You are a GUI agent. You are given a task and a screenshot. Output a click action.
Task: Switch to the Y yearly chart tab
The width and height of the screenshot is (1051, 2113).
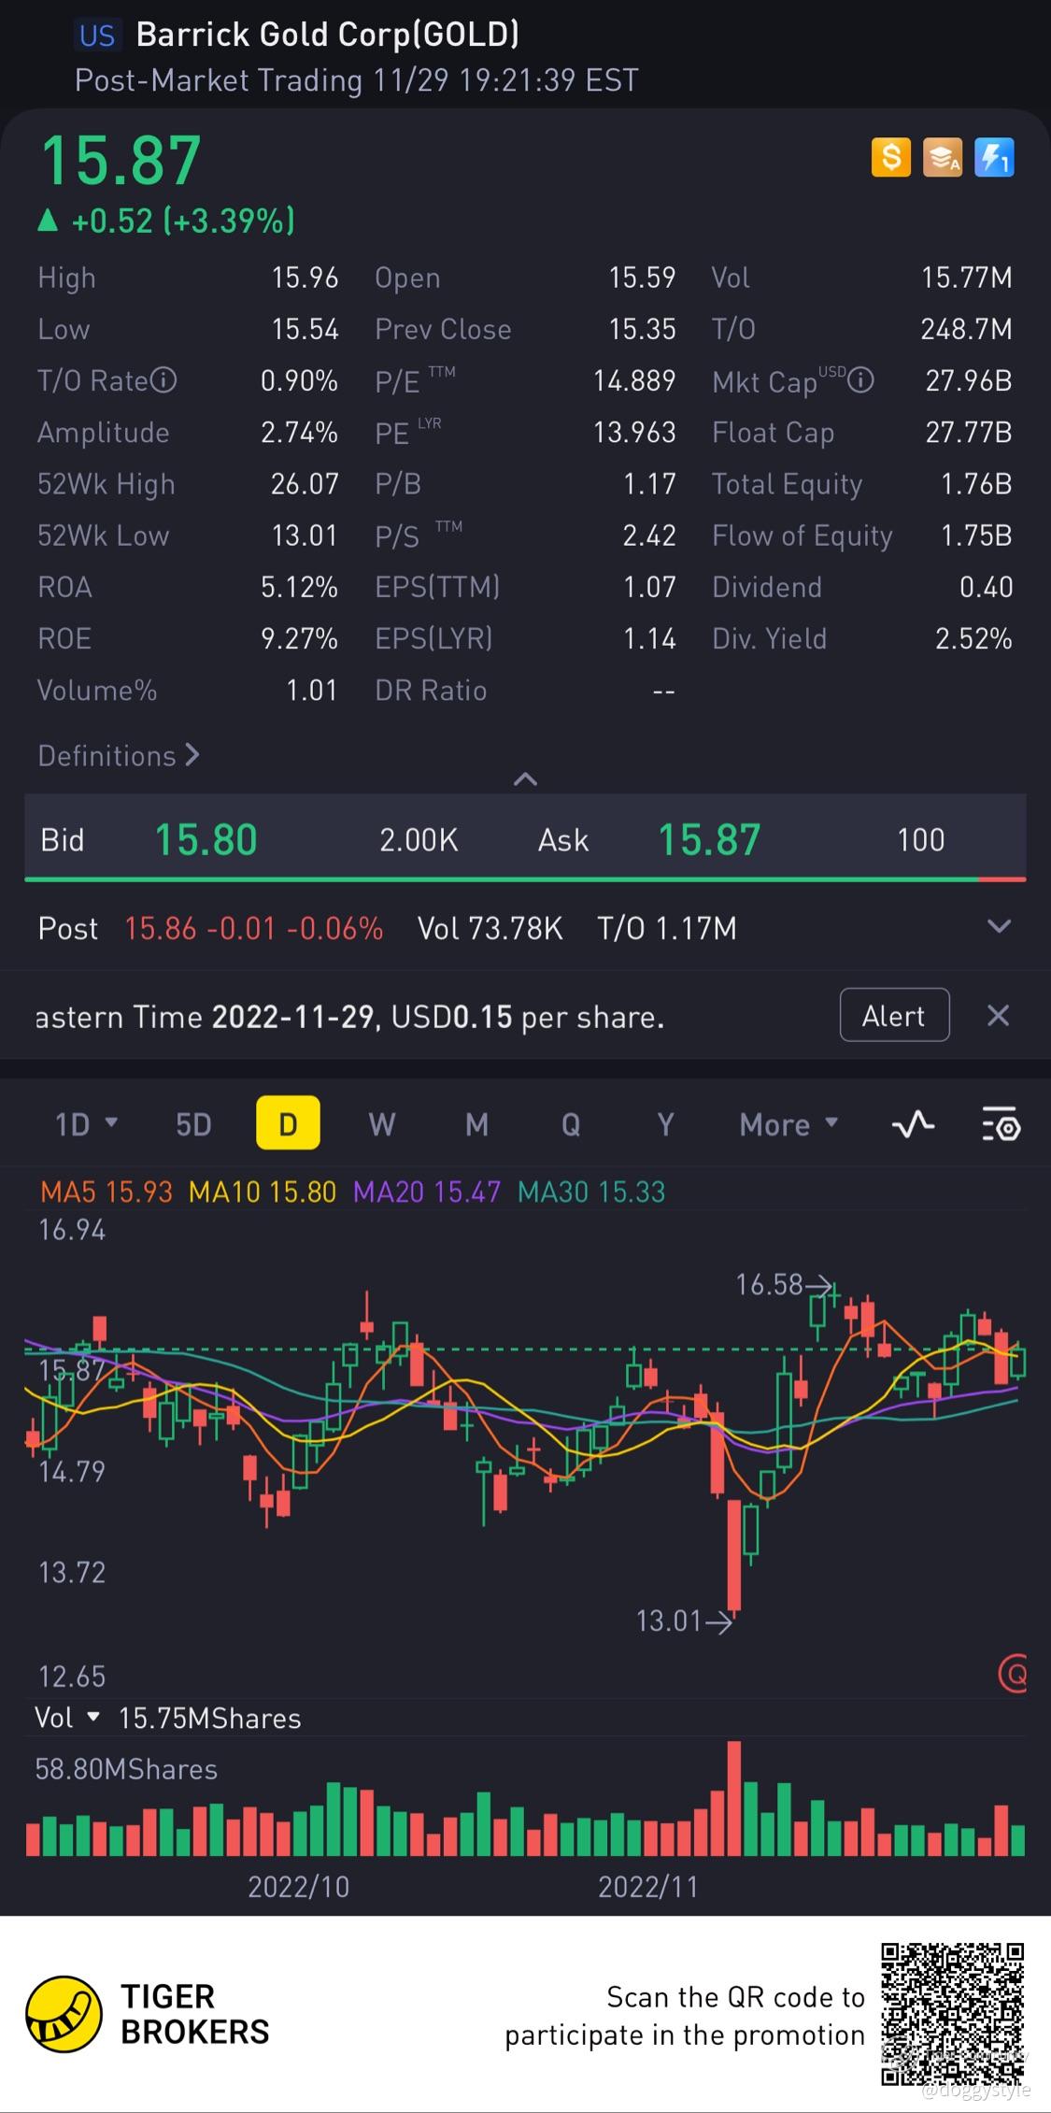[665, 1124]
